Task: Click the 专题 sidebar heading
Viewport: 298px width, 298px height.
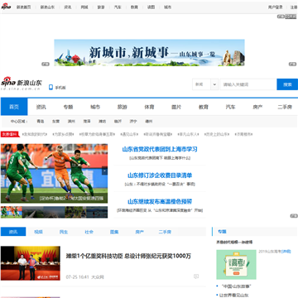Action: click(x=222, y=232)
